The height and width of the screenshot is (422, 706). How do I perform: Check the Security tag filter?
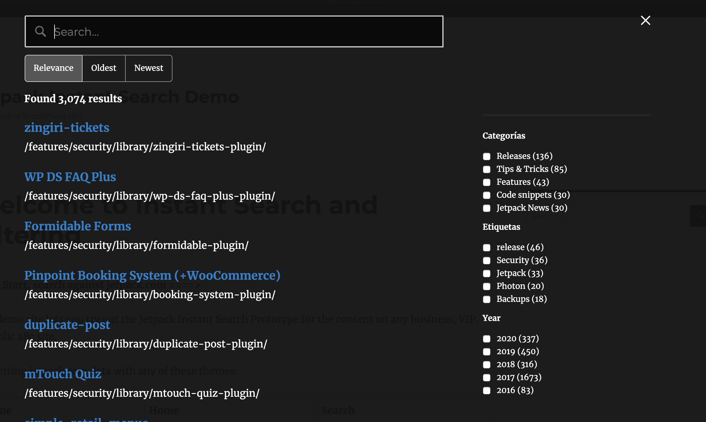click(x=487, y=261)
